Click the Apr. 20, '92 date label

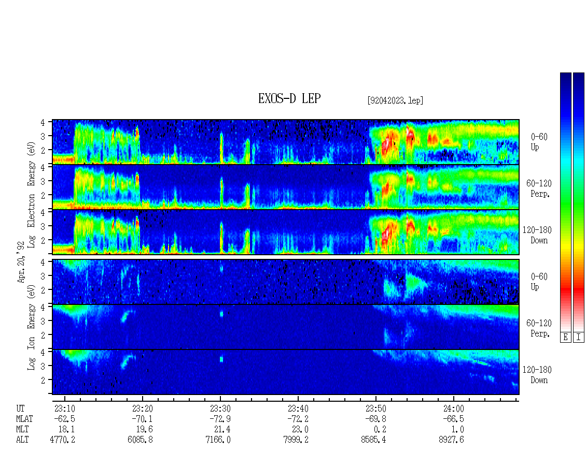21,262
